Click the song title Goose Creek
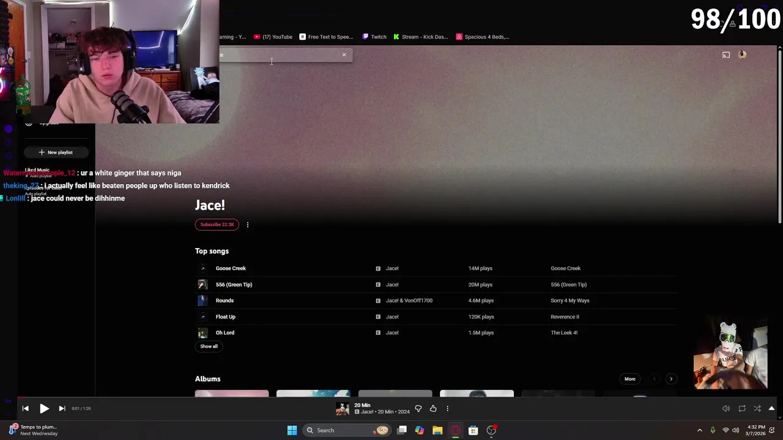This screenshot has width=783, height=440. click(x=231, y=268)
